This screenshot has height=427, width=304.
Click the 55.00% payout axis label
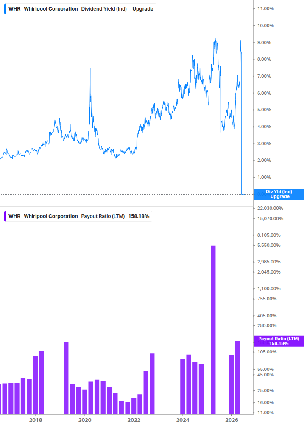point(265,370)
